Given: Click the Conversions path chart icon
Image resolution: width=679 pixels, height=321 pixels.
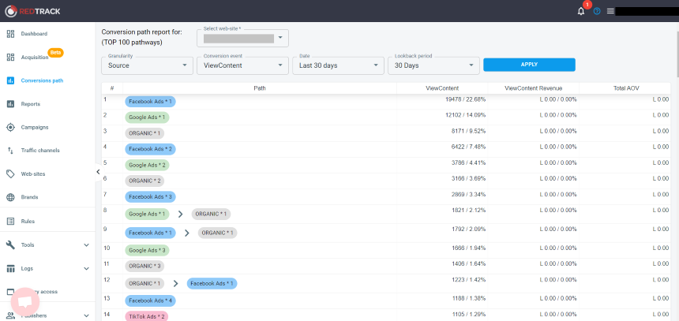Looking at the screenshot, I should coord(11,80).
